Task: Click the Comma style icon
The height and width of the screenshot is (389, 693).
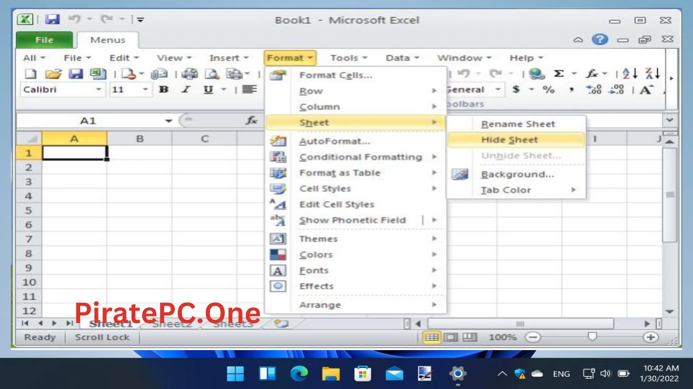Action: click(x=572, y=90)
